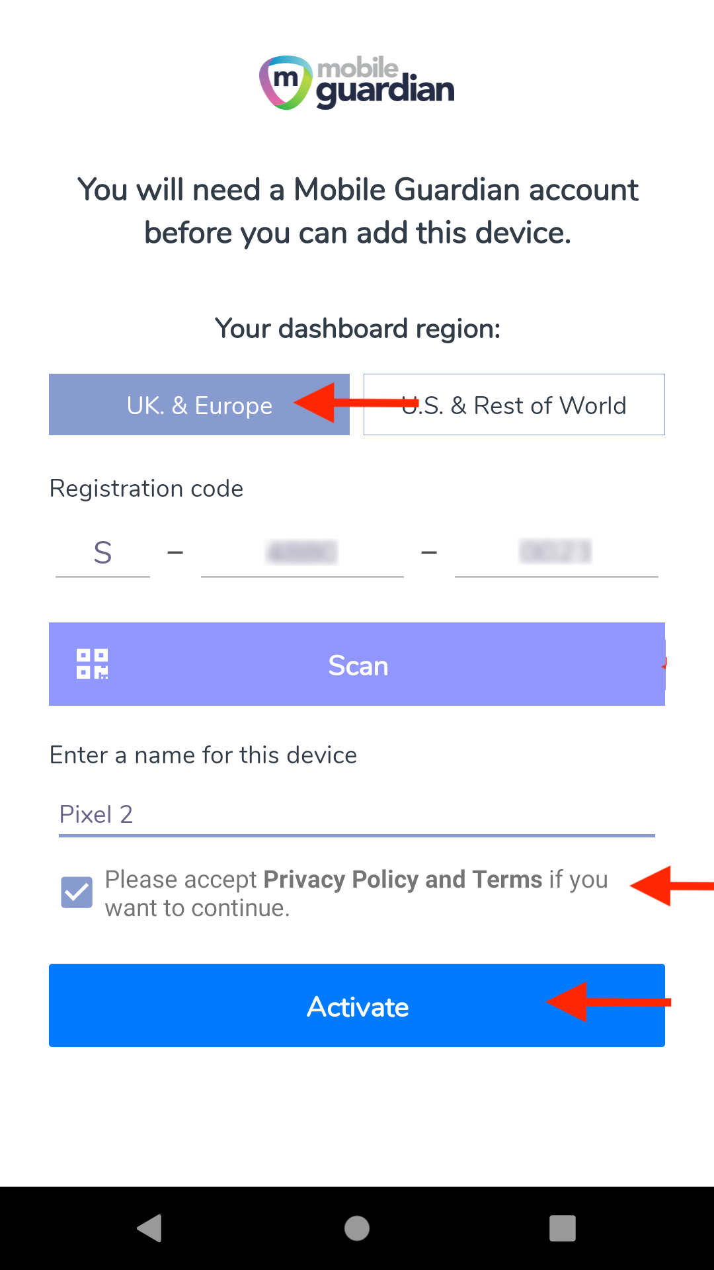Uncheck the privacy policy acceptance checkbox
The image size is (714, 1270).
(x=77, y=892)
